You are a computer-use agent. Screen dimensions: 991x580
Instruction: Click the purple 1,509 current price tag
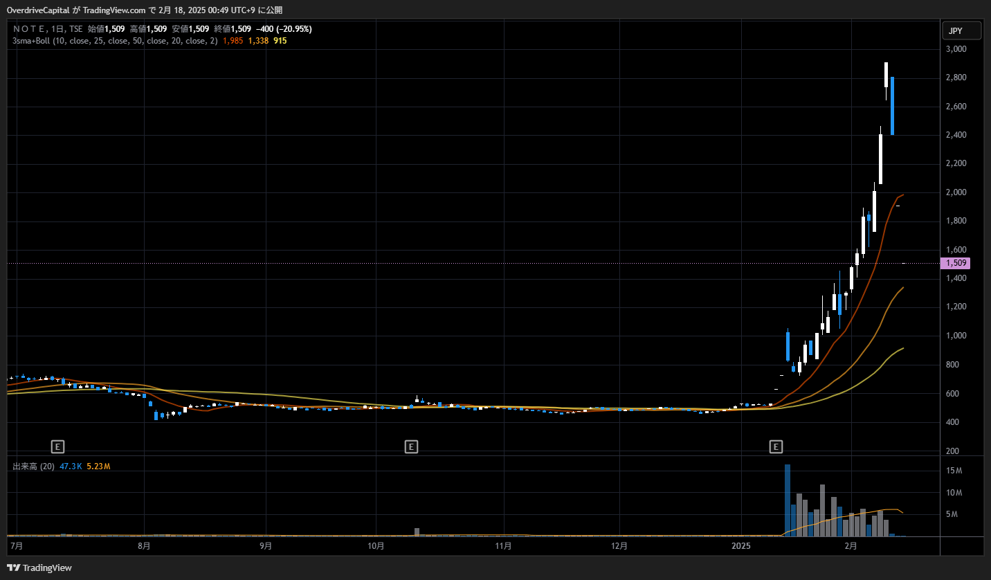tap(955, 263)
